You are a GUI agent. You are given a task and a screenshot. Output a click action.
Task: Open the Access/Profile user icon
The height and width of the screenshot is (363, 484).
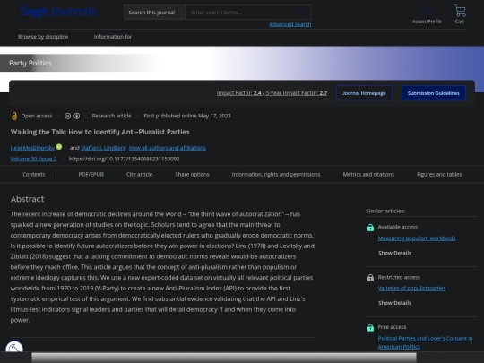tap(427, 10)
